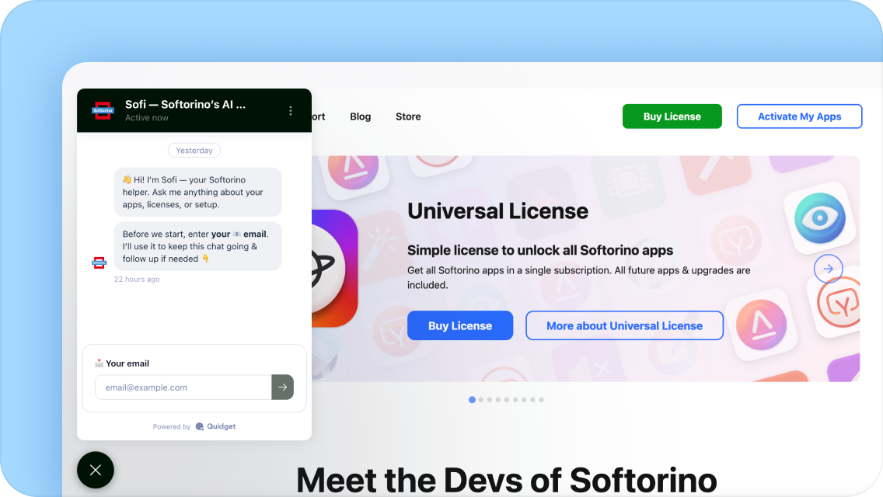Click the Softorino logo in chat header
The height and width of the screenshot is (497, 883).
(103, 110)
